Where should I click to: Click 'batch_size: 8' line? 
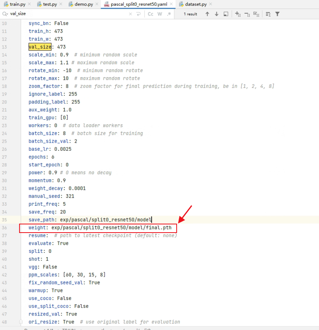click(47, 133)
